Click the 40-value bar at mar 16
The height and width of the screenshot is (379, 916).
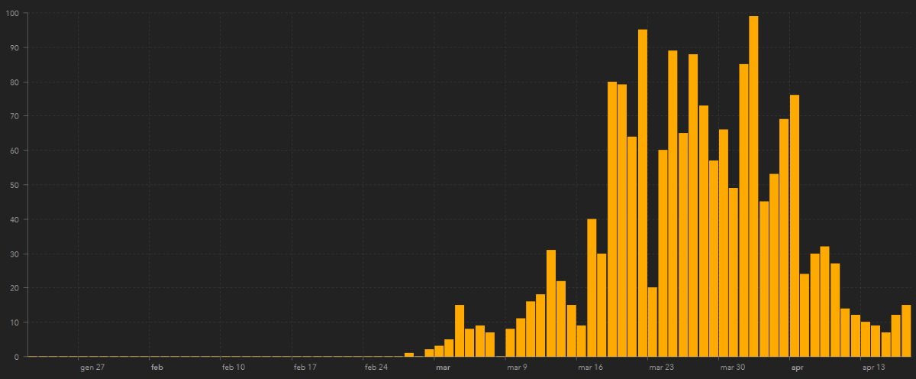(x=592, y=288)
